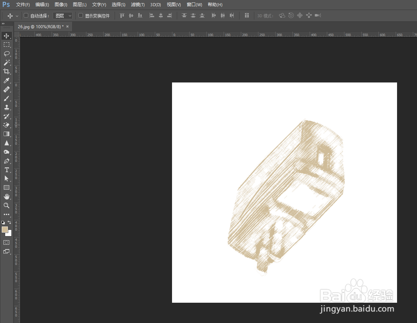This screenshot has width=417, height=323.
Task: Select the Gradient tool
Action: [7, 134]
